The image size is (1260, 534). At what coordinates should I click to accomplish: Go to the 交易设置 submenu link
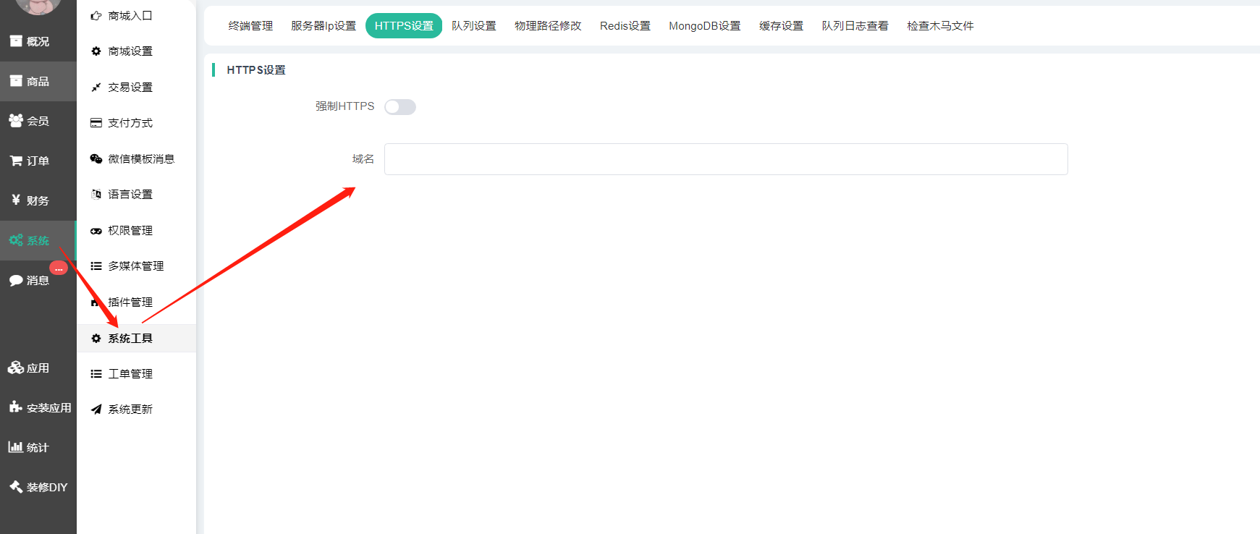(x=130, y=87)
